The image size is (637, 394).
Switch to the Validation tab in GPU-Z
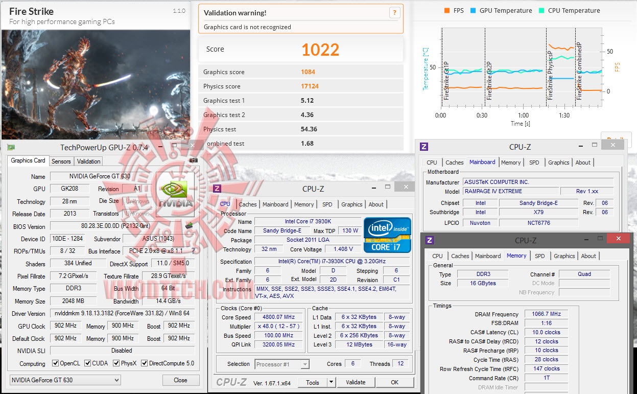(x=89, y=161)
